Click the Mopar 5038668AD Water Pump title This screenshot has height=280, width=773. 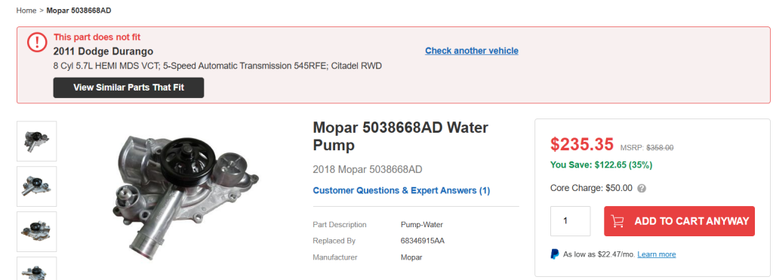click(x=400, y=137)
